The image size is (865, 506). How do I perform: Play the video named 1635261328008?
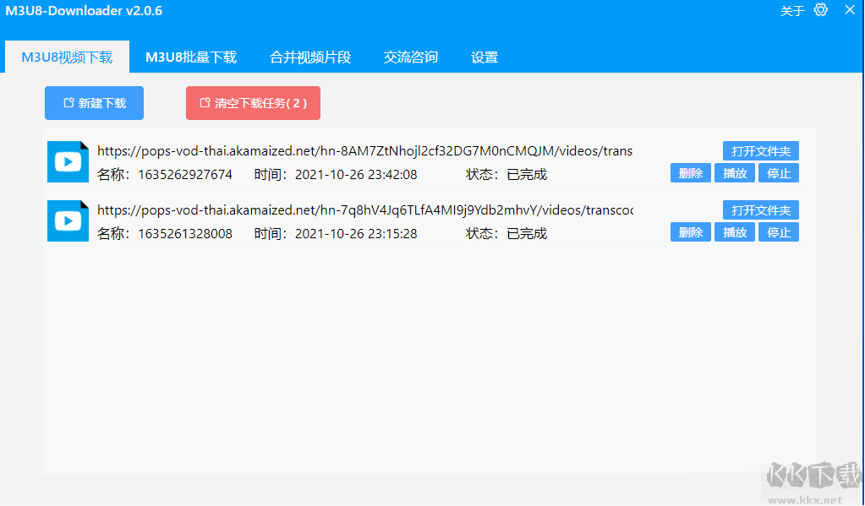(734, 231)
